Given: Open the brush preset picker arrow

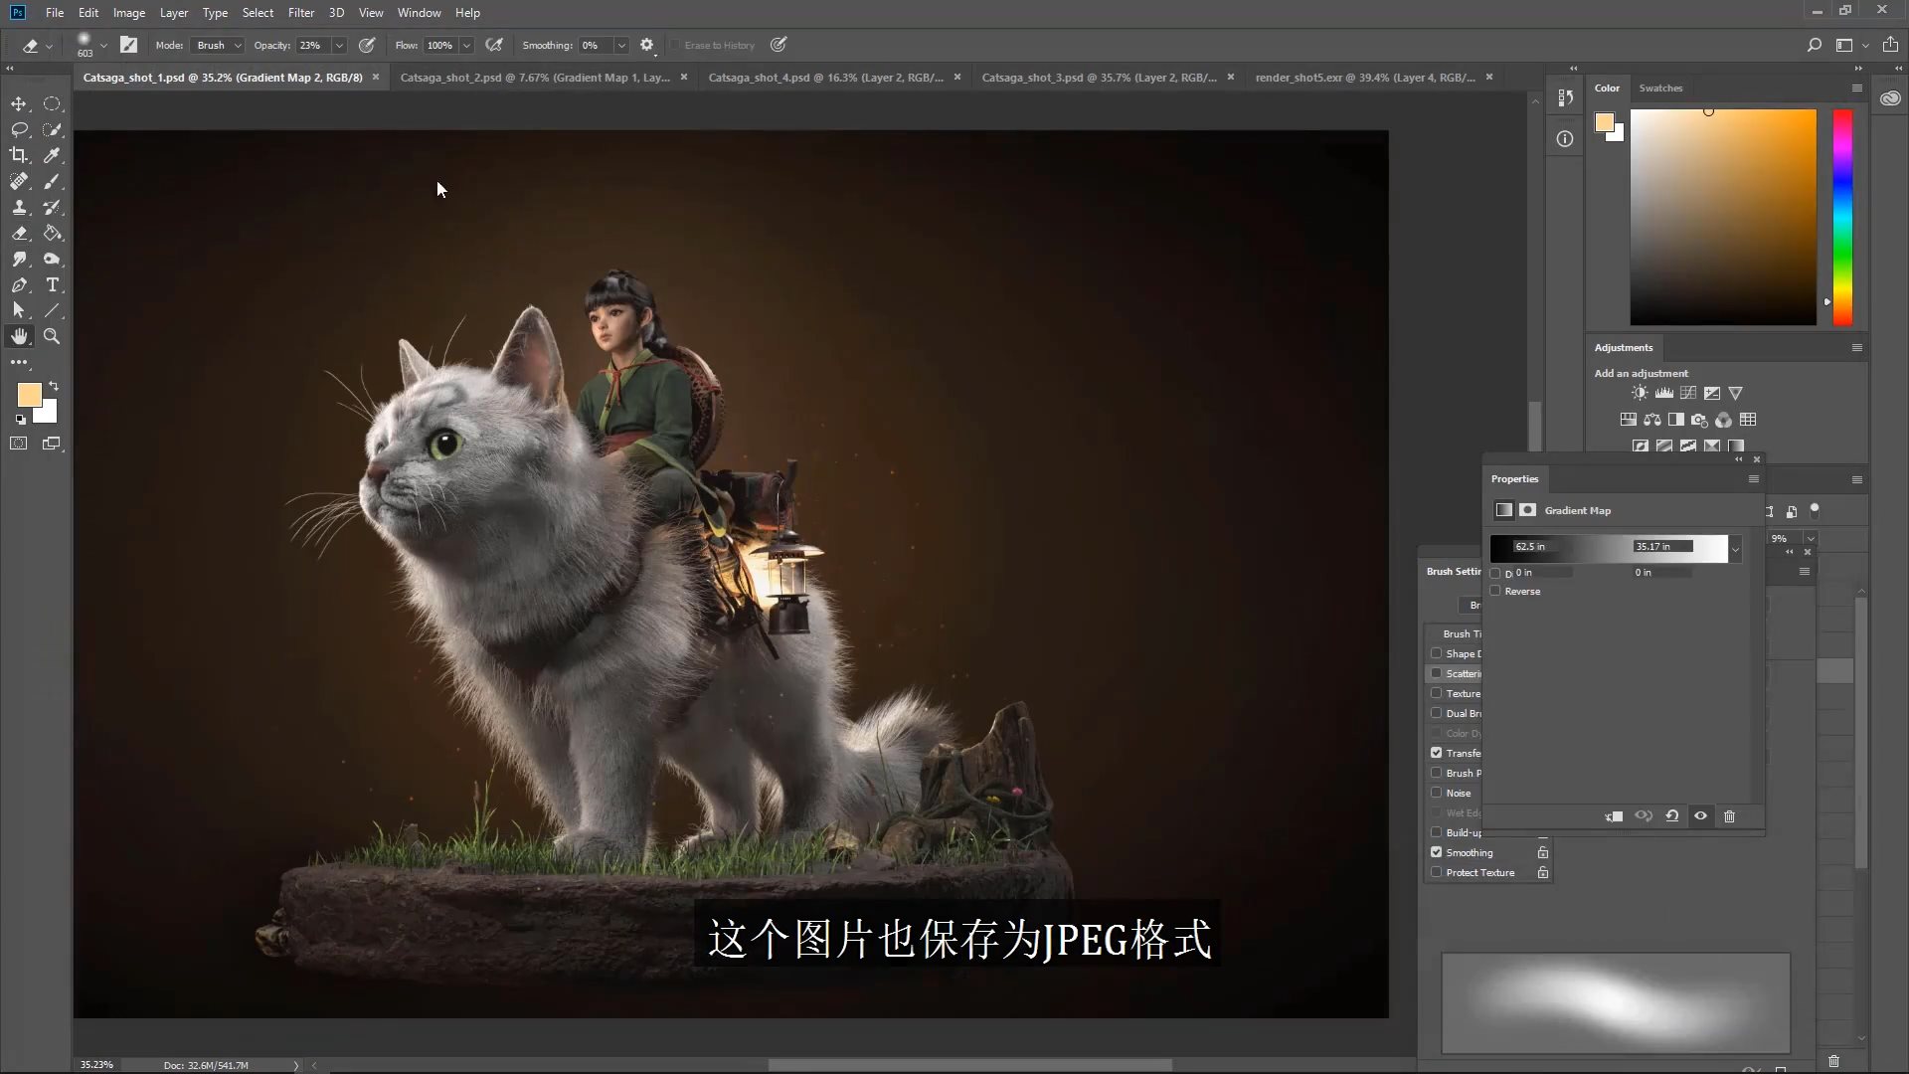Looking at the screenshot, I should 103,45.
